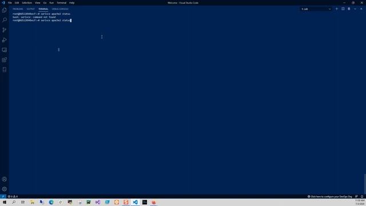Switch to the Output tab
The image size is (366, 206).
[x=30, y=9]
